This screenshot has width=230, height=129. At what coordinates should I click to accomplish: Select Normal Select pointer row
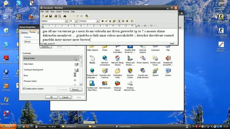pos(51,58)
